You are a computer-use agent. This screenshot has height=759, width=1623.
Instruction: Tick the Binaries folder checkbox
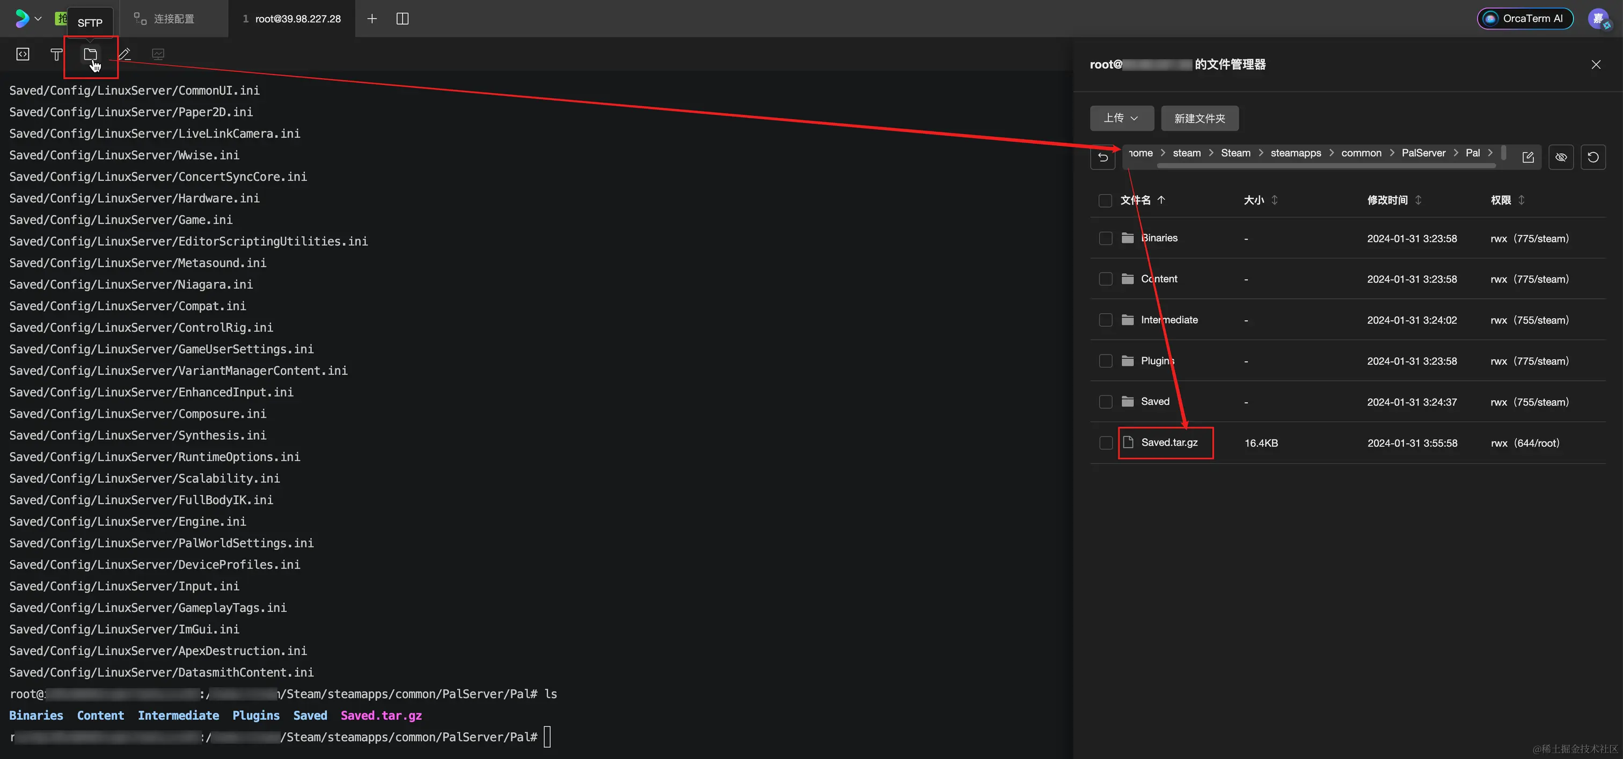point(1106,238)
